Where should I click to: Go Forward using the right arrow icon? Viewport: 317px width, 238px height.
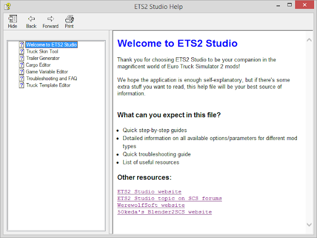pos(51,19)
